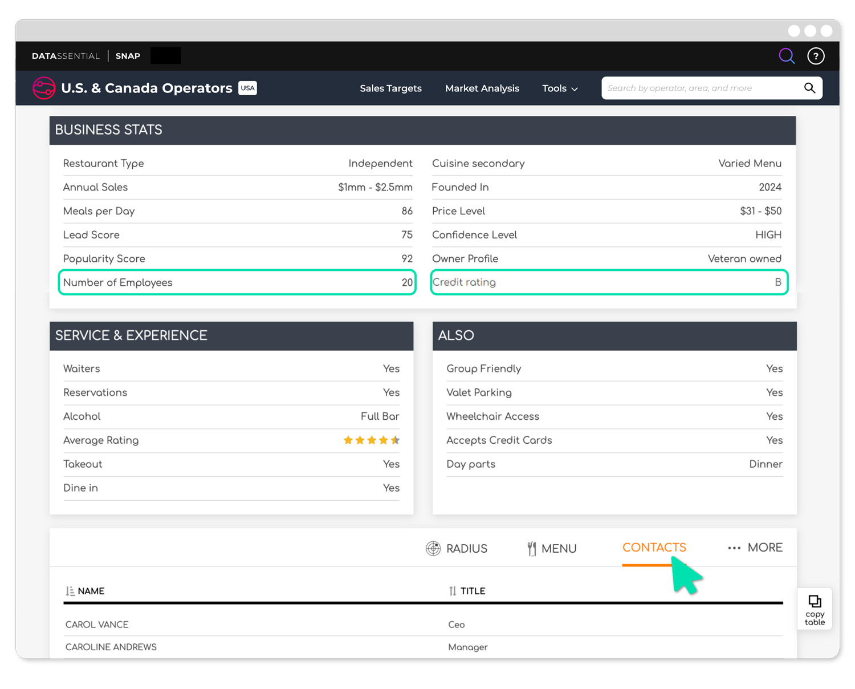Open the help question mark icon
855x689 pixels.
pos(816,56)
